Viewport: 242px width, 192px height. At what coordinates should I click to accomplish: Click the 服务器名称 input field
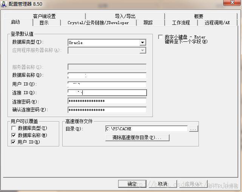107,67
